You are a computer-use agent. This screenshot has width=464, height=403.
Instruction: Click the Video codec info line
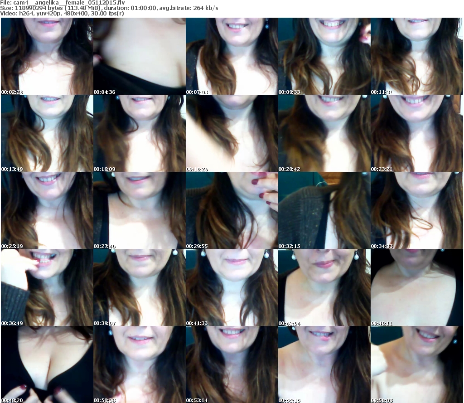click(62, 14)
